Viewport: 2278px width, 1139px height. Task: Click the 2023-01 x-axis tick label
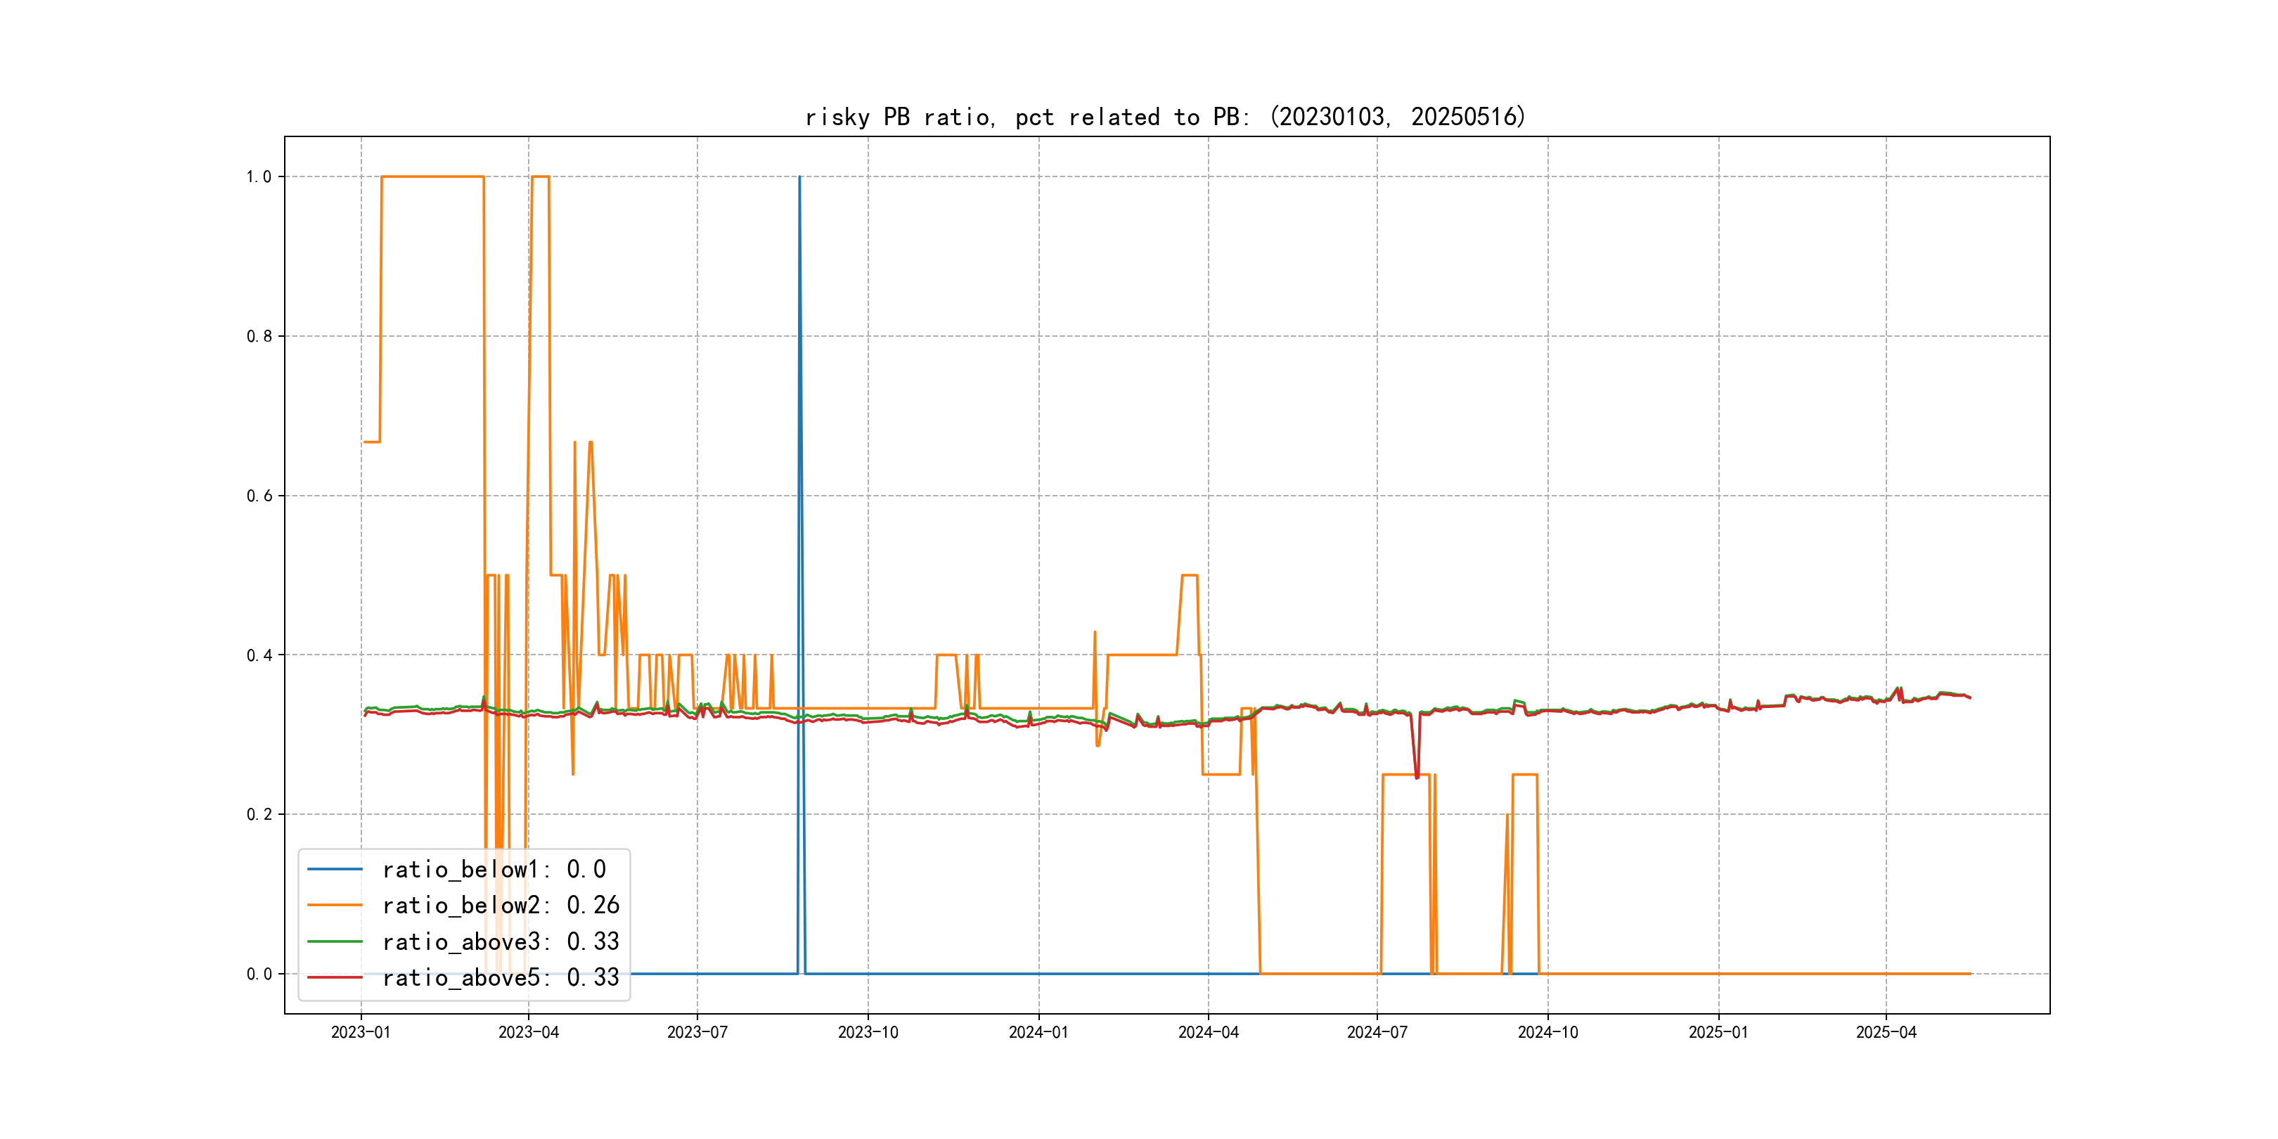pos(361,1032)
